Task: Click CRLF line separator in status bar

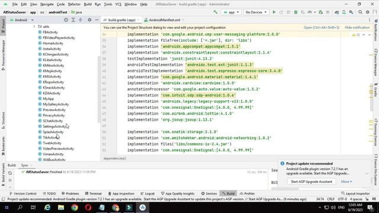Action: (x=330, y=199)
